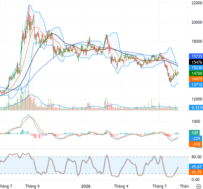This screenshot has width=203, height=189.
Task: Click the 18000 price scale tick
Action: click(197, 41)
